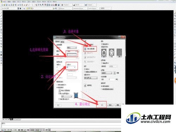Select the Erase tool in the right modify toolbar
Image resolution: width=176 pixels, height=132 pixels.
[175, 13]
